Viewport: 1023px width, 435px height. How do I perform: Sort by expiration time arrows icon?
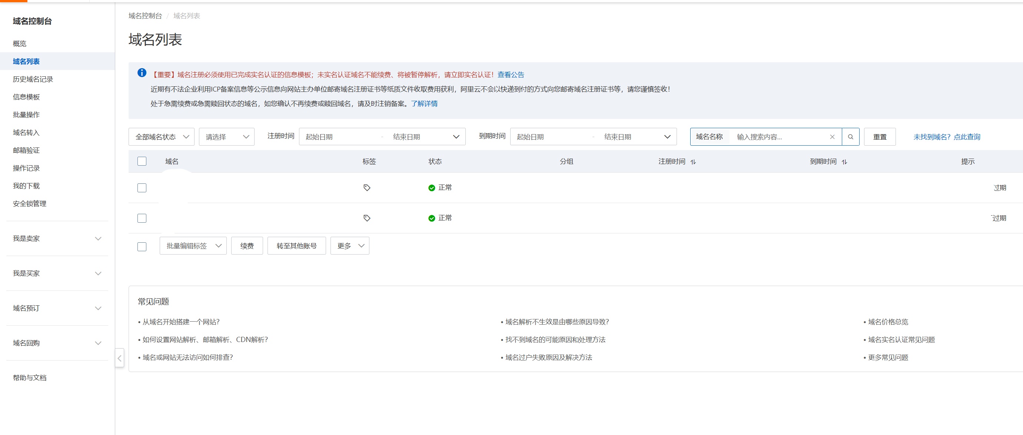pyautogui.click(x=844, y=162)
